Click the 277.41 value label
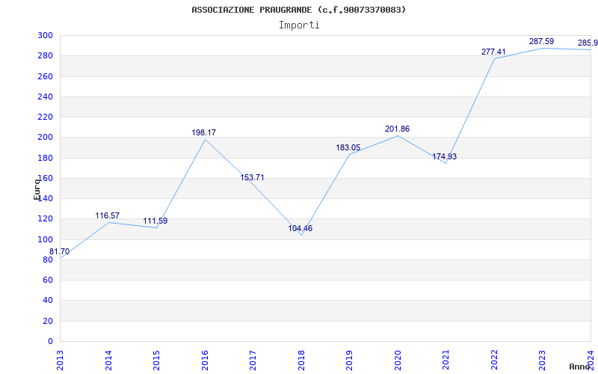Screen dimensions: 598x374 493,52
